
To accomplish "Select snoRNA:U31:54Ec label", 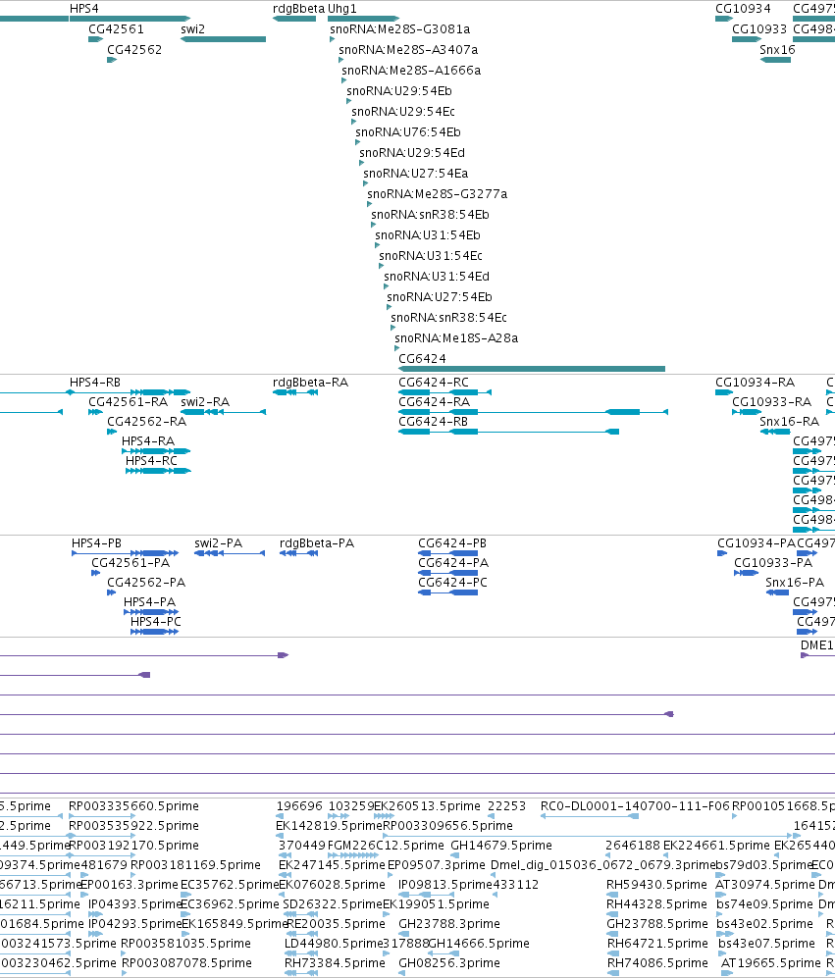I will point(431,256).
